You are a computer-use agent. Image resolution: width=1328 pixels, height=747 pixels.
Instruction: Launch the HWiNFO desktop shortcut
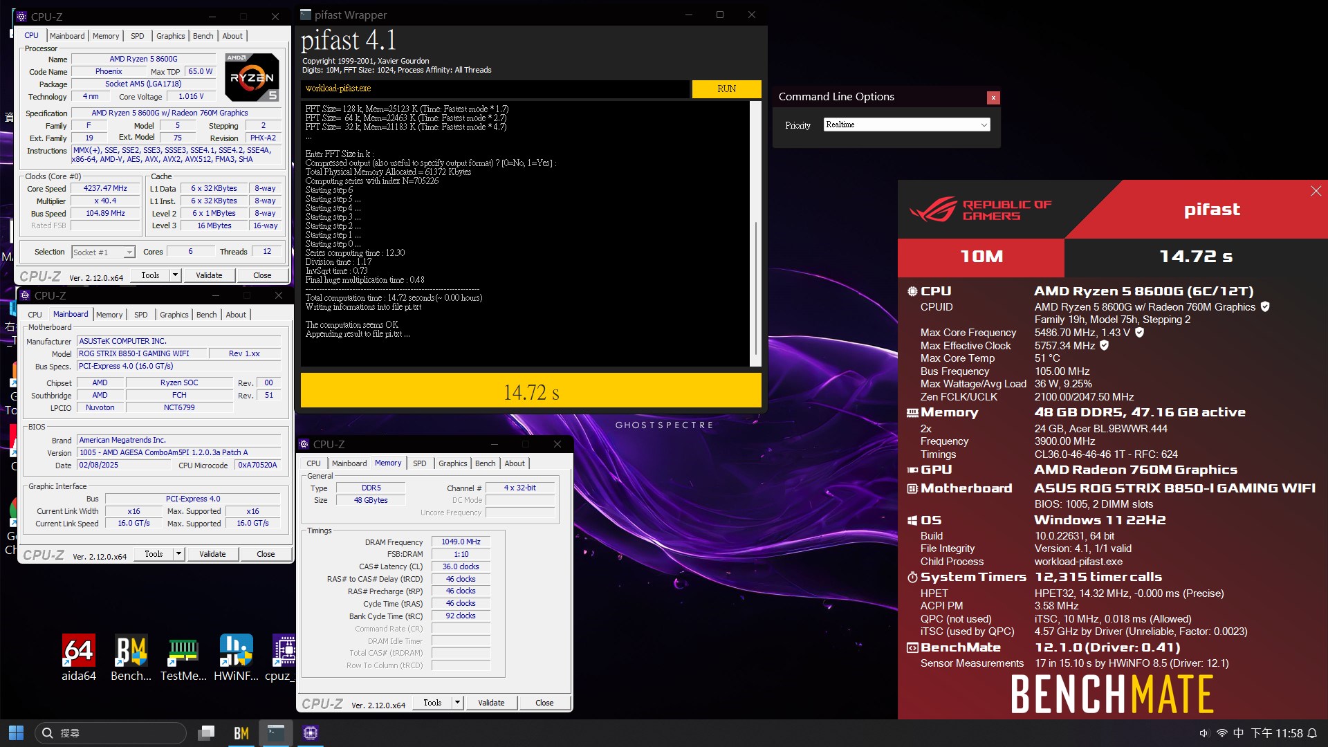click(236, 657)
